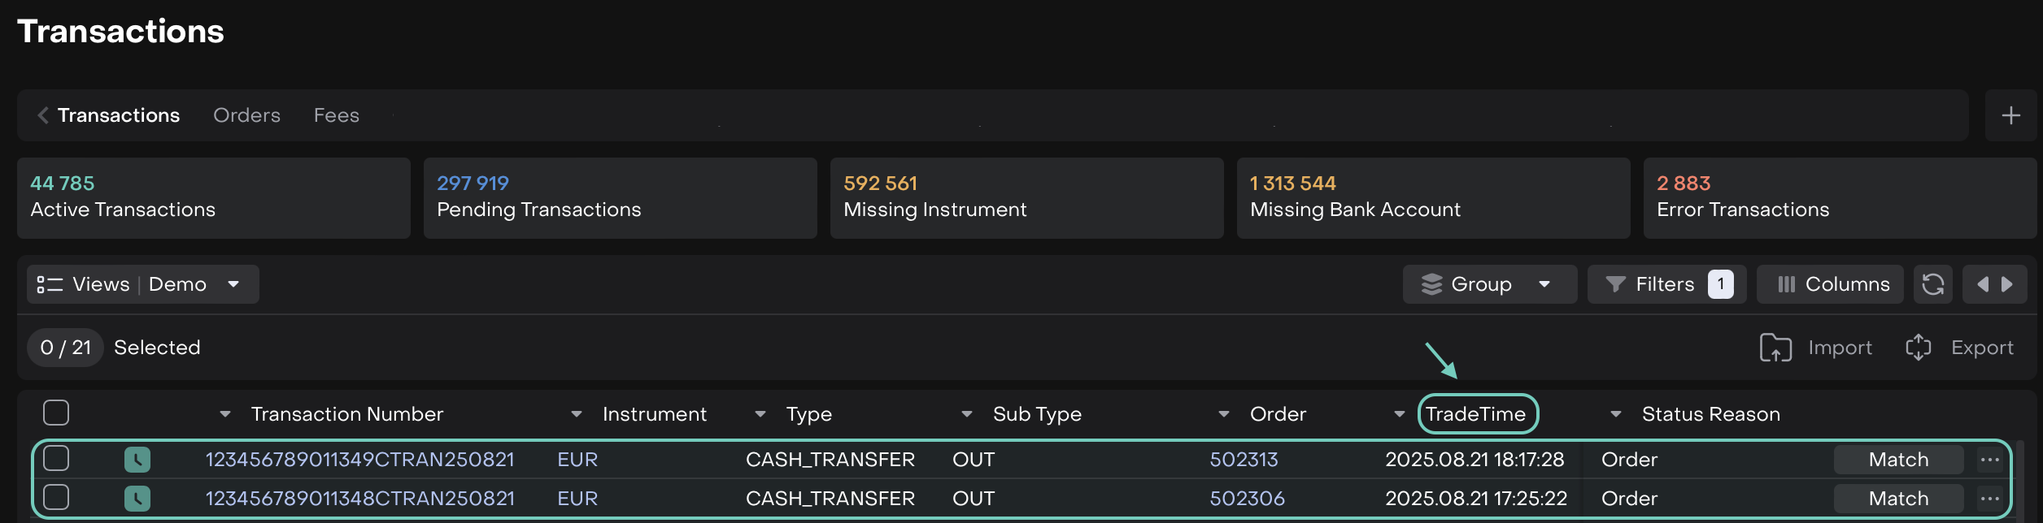Open the Transaction Number column menu arrow
Image resolution: width=2043 pixels, height=523 pixels.
[225, 414]
